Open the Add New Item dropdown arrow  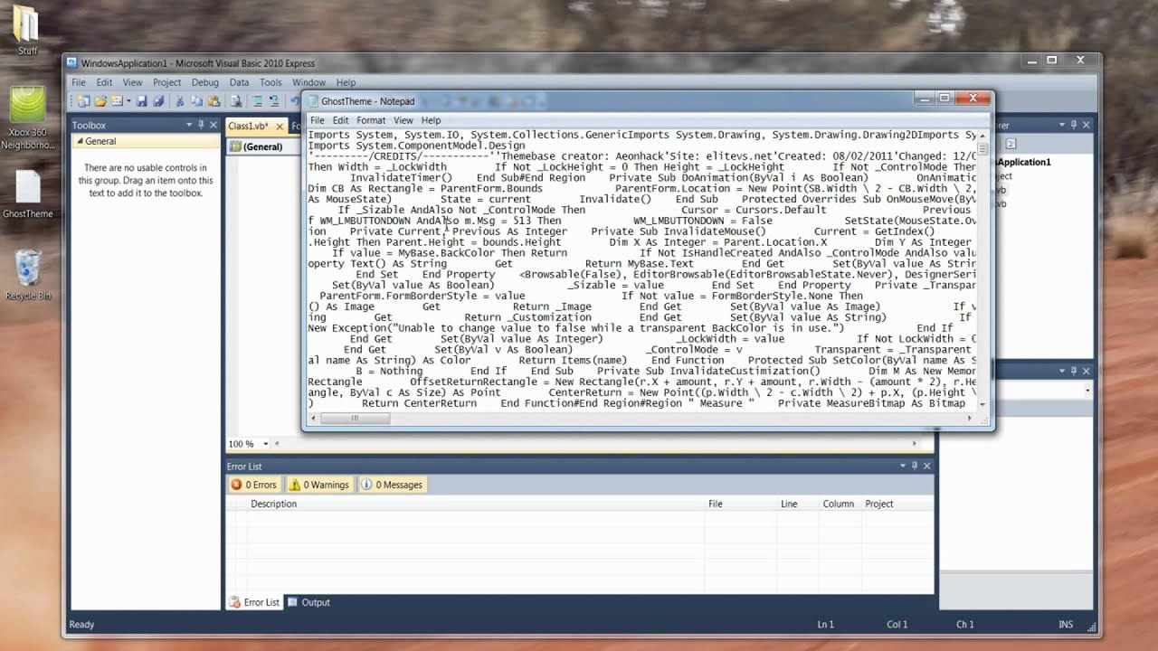pyautogui.click(x=128, y=100)
